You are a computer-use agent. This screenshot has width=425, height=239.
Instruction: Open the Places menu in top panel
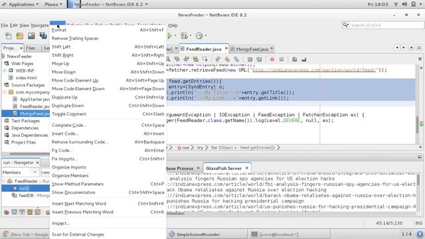tap(53, 5)
